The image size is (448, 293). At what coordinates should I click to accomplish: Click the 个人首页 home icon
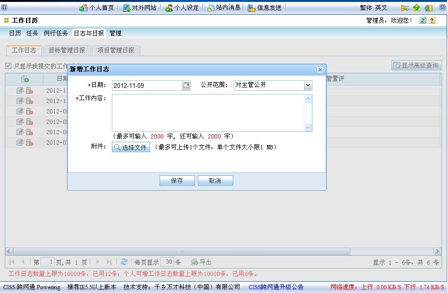pyautogui.click(x=84, y=8)
